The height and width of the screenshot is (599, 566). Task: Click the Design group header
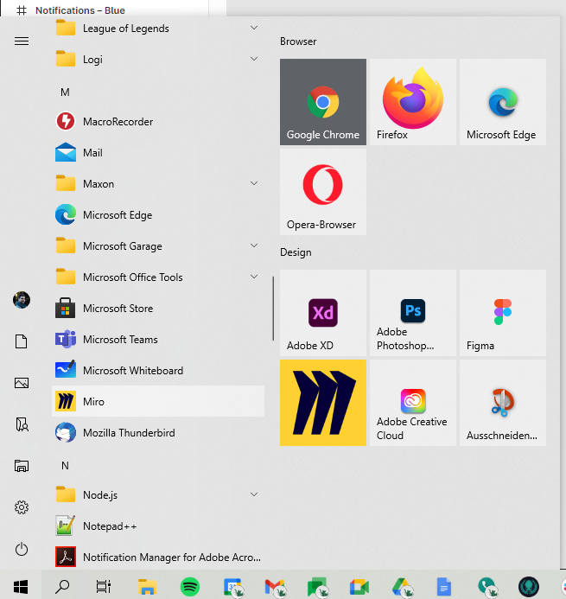(296, 252)
